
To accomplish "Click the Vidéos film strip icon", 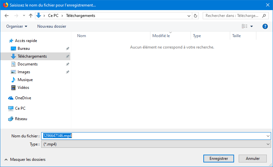I will 13,88.
